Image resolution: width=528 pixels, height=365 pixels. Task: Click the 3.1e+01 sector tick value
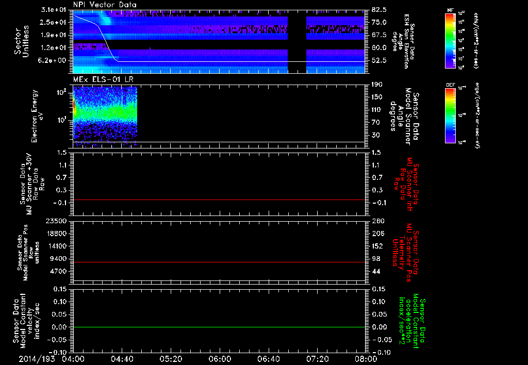[54, 10]
